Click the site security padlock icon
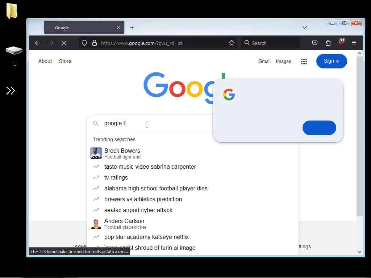371x278 pixels. pyautogui.click(x=95, y=43)
